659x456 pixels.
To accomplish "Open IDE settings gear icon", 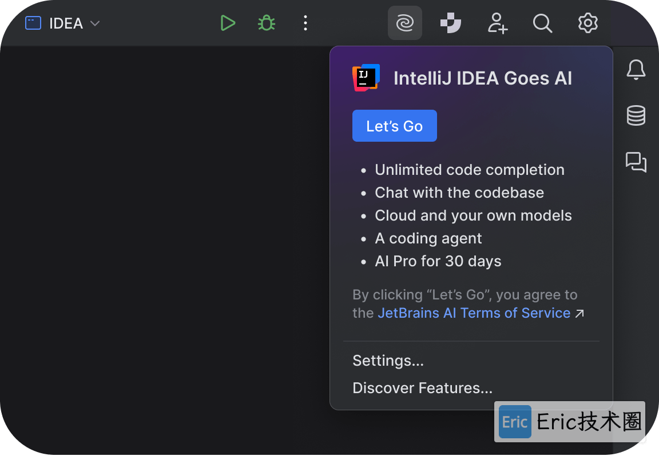I will [x=588, y=23].
